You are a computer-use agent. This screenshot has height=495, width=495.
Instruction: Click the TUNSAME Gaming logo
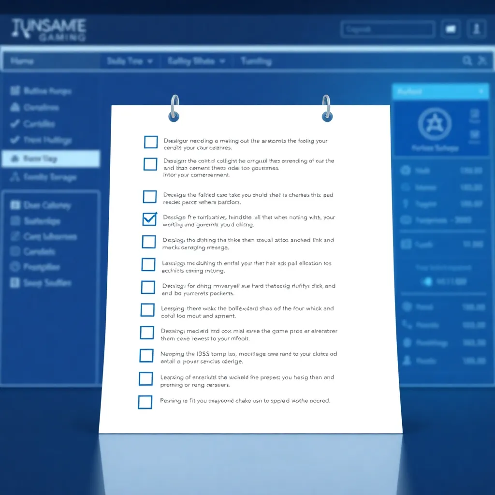click(48, 29)
